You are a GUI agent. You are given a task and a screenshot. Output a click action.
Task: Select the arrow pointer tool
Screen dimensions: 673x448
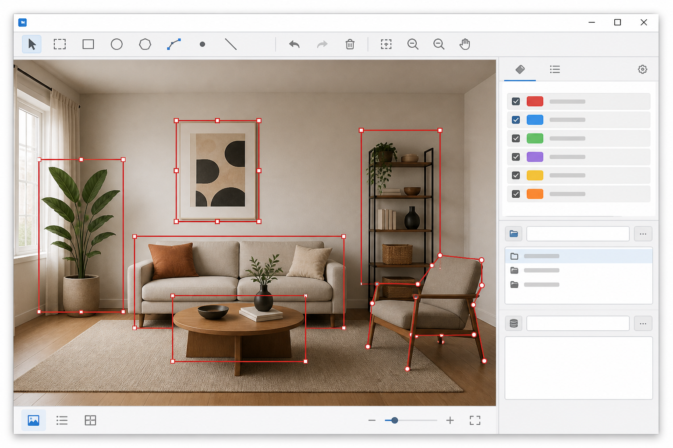32,44
